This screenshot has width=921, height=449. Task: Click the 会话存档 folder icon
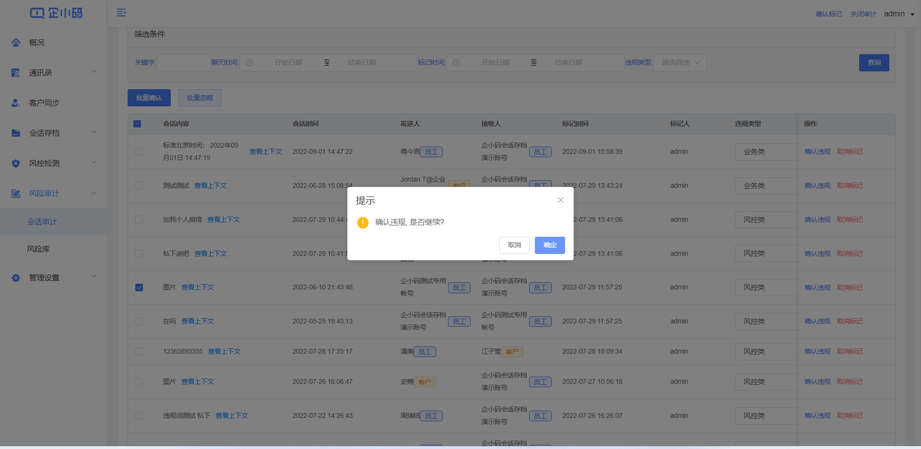pos(16,133)
